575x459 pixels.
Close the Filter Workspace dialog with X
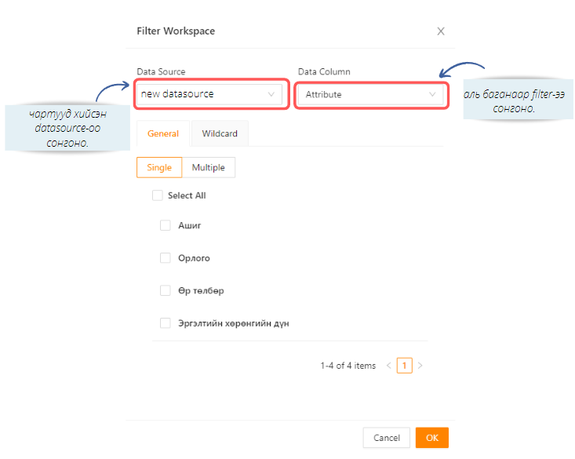pyautogui.click(x=441, y=31)
